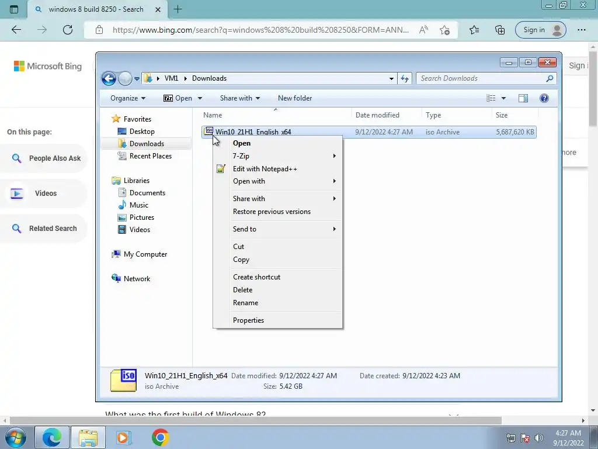Click the blue help icon in Explorer

pyautogui.click(x=544, y=98)
